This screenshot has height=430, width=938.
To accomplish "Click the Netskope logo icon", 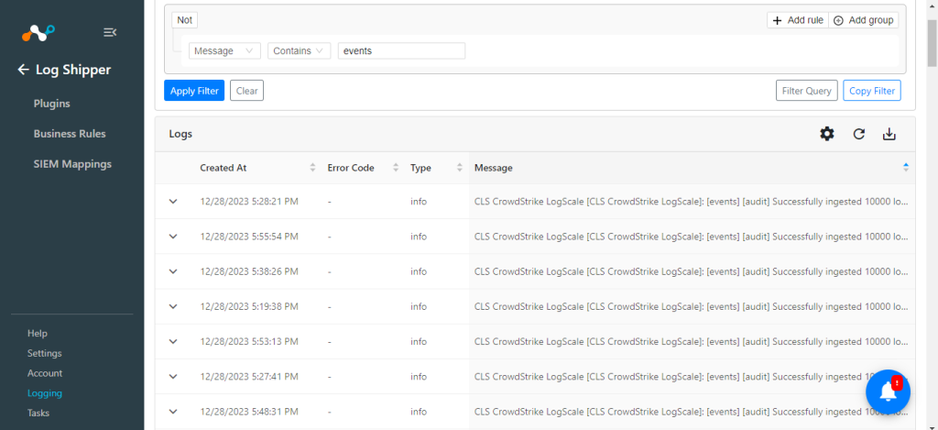I will pyautogui.click(x=38, y=33).
